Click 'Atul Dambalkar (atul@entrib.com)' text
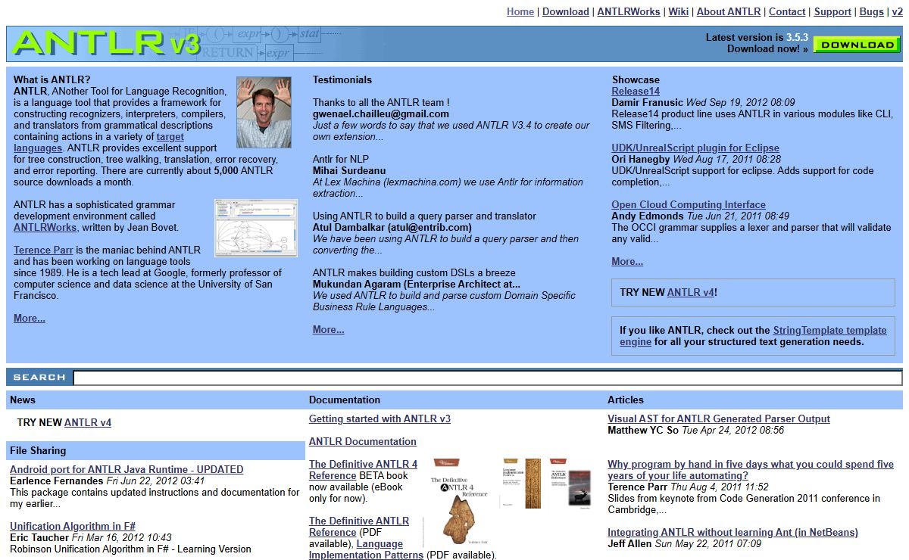The width and height of the screenshot is (909, 560). click(392, 227)
